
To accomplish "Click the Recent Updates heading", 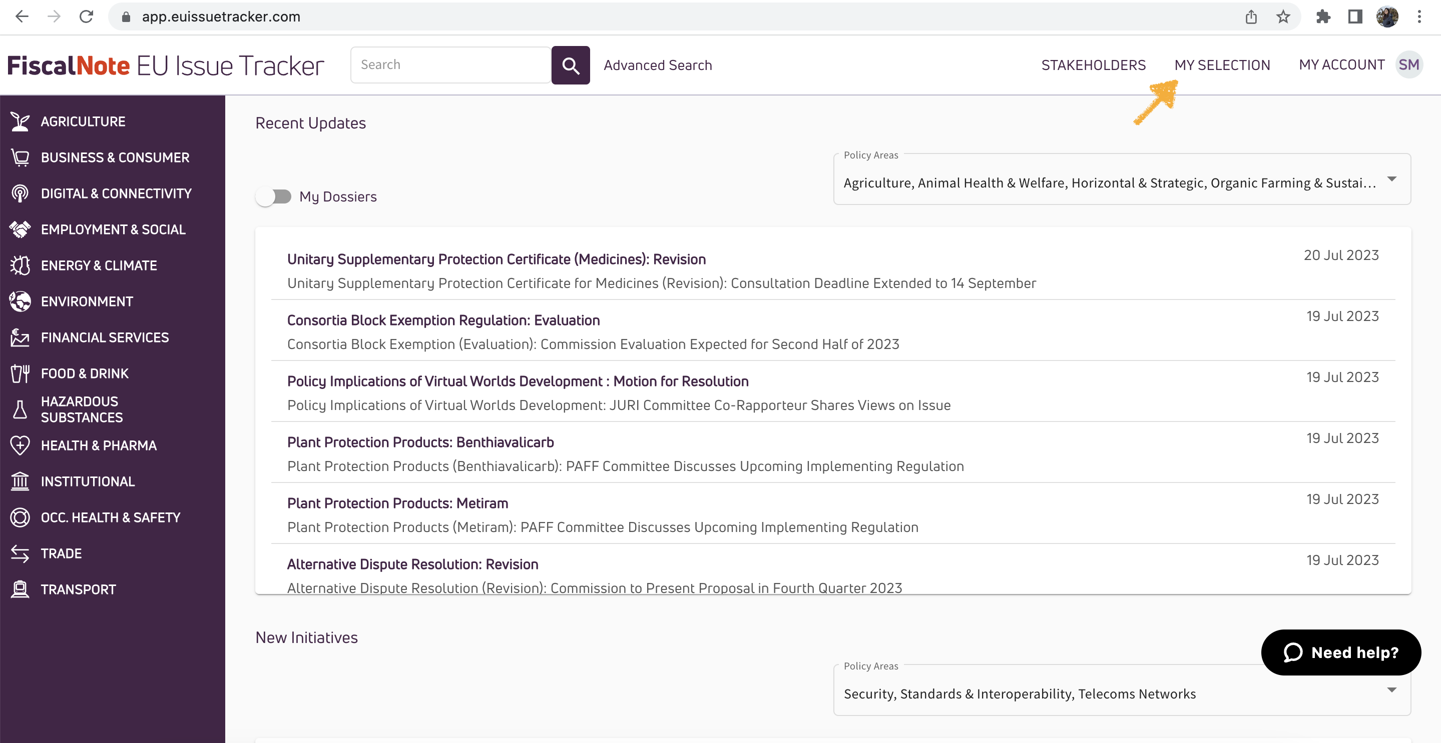I will click(x=310, y=123).
